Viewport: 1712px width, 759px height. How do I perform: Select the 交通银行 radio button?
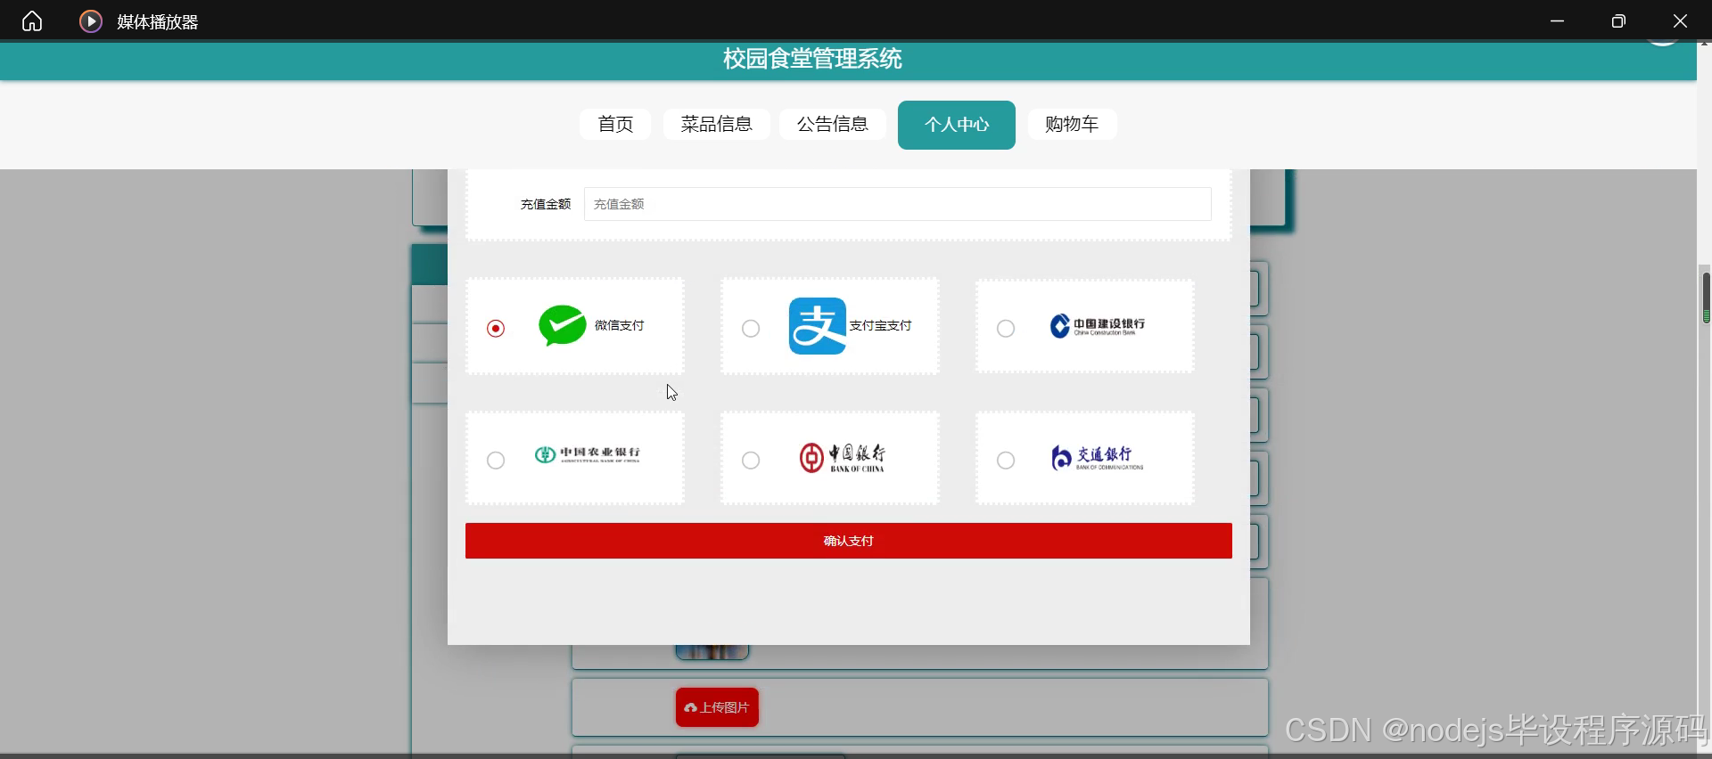pos(1006,461)
